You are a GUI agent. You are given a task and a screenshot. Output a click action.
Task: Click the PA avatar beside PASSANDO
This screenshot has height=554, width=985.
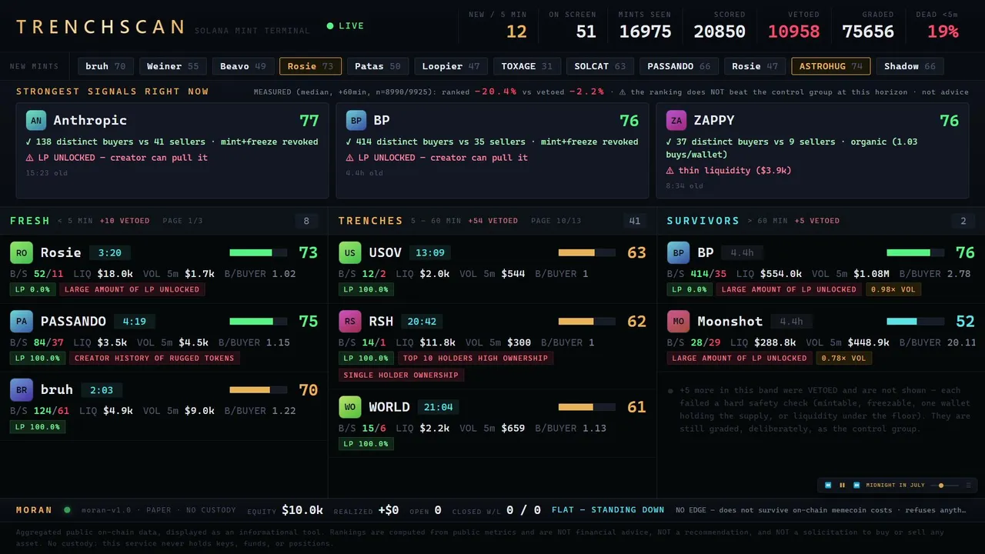point(22,321)
